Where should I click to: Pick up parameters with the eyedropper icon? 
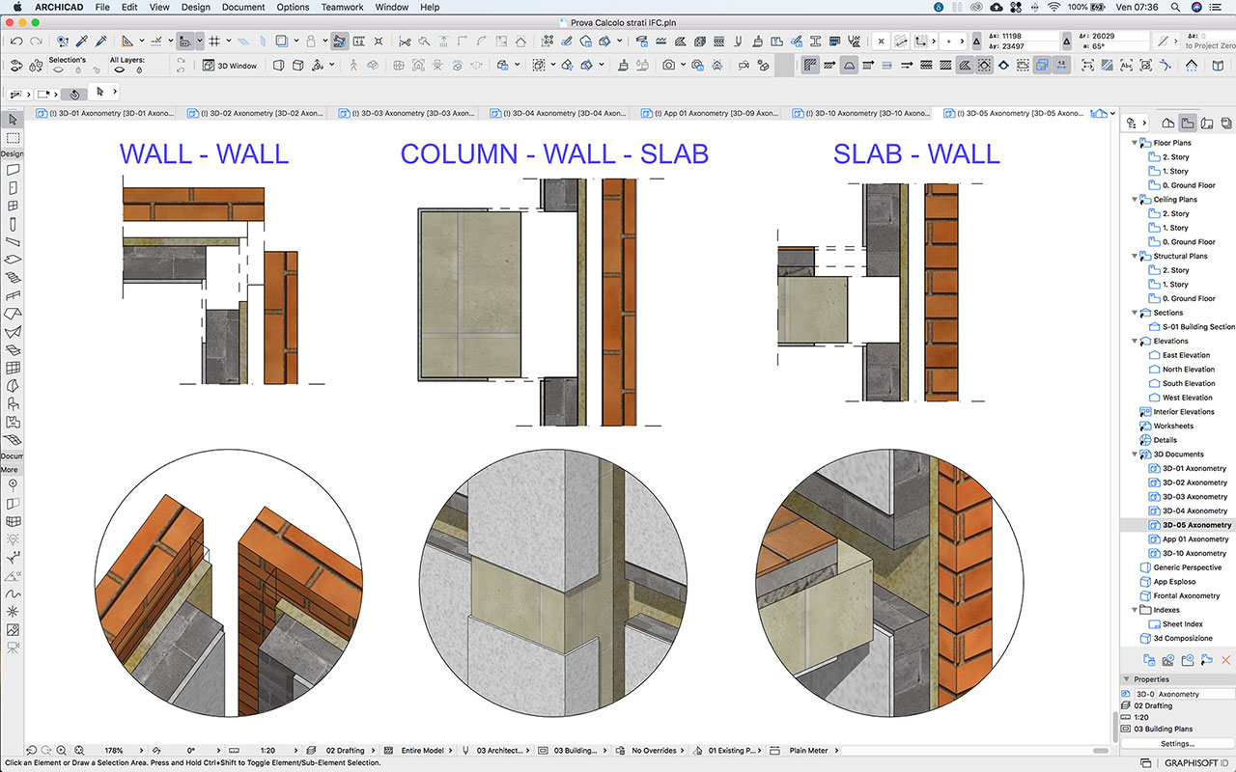point(79,41)
